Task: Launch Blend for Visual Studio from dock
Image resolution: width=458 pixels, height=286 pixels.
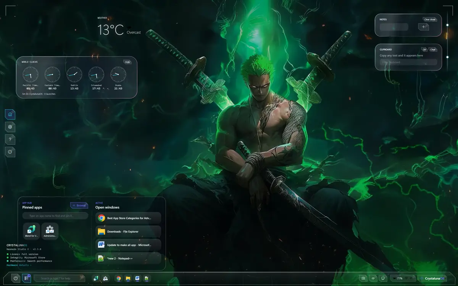Action: click(96, 278)
